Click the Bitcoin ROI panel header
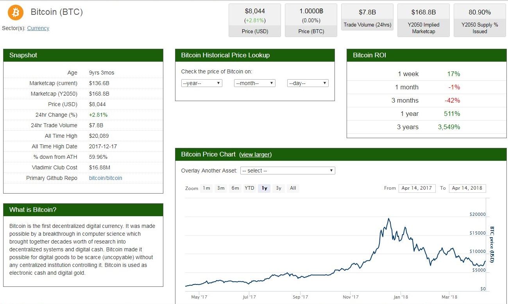508x304 pixels. [x=427, y=55]
